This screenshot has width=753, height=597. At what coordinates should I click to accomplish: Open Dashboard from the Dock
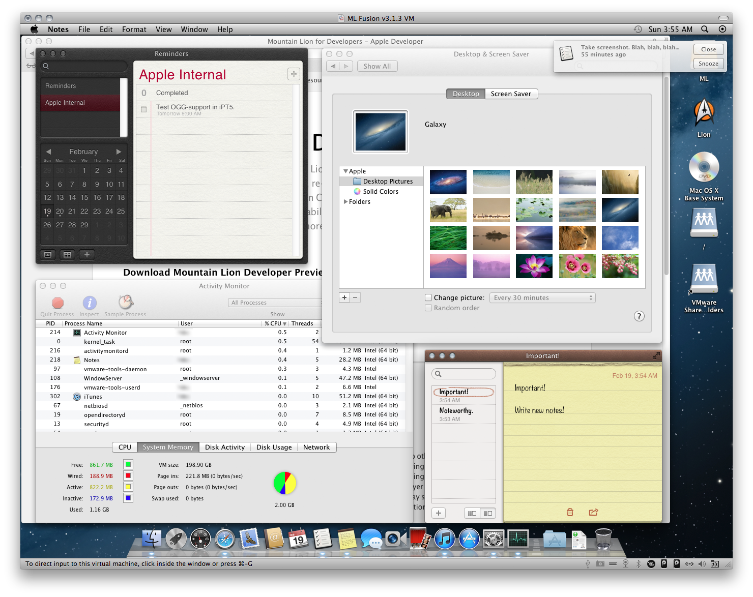click(200, 539)
